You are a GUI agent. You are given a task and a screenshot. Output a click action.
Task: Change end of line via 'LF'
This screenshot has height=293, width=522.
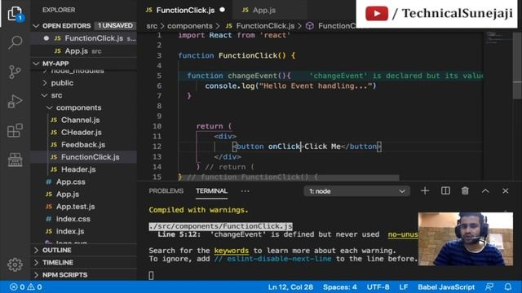[x=404, y=286]
